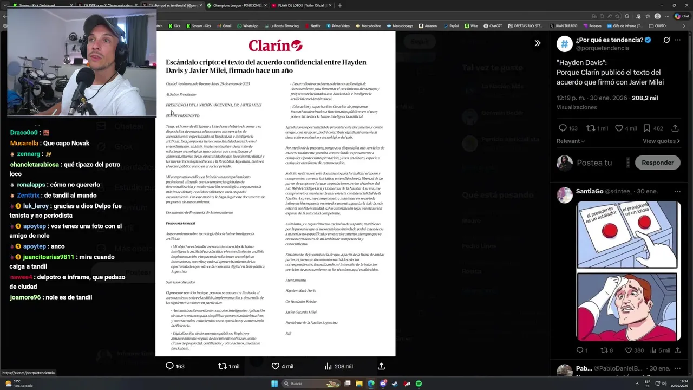Open La Ronda Simracing bookmark
693x390 pixels.
click(281, 25)
